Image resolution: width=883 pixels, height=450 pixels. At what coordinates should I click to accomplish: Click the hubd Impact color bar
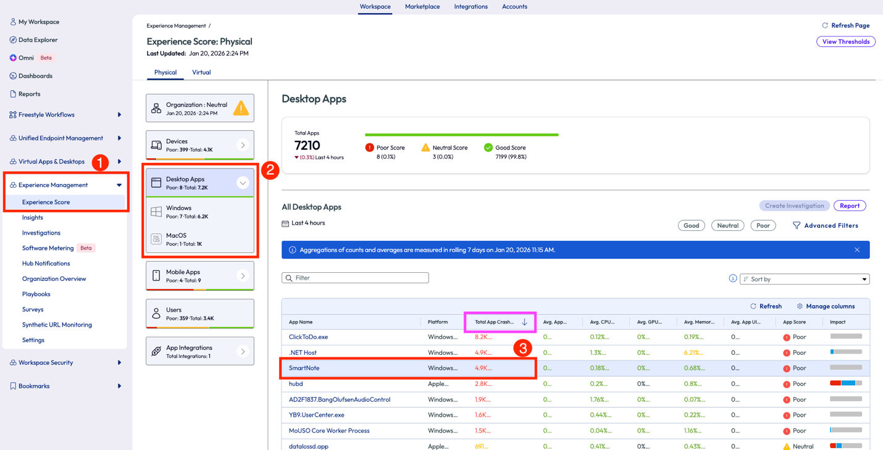click(x=845, y=383)
